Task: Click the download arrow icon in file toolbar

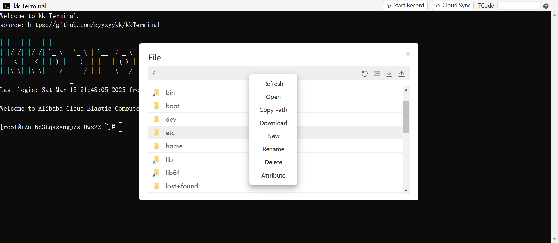Action: pos(389,74)
